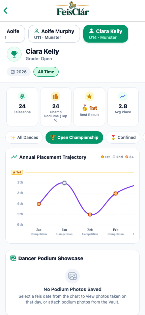Filter stats to the 2026 season

coord(19,72)
